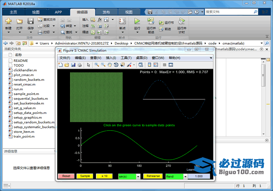273x191 pixels.
Task: Click the Desktop path segment
Action: 121,43
